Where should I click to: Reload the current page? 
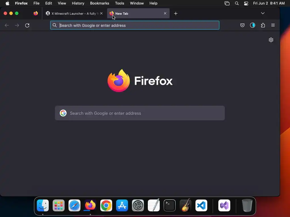tap(27, 25)
